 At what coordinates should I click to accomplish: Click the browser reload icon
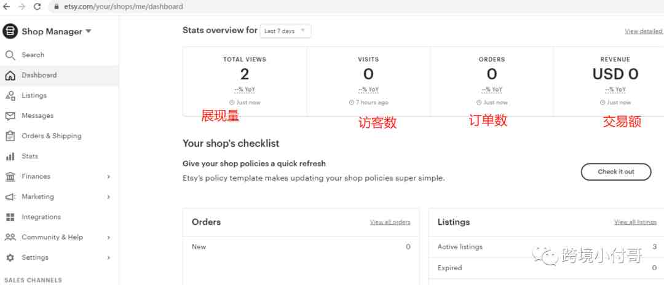click(x=38, y=6)
